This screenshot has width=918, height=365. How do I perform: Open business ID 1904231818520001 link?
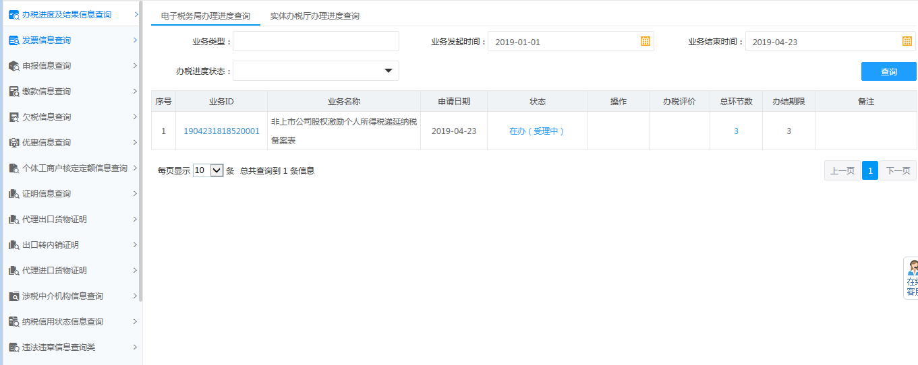[221, 131]
